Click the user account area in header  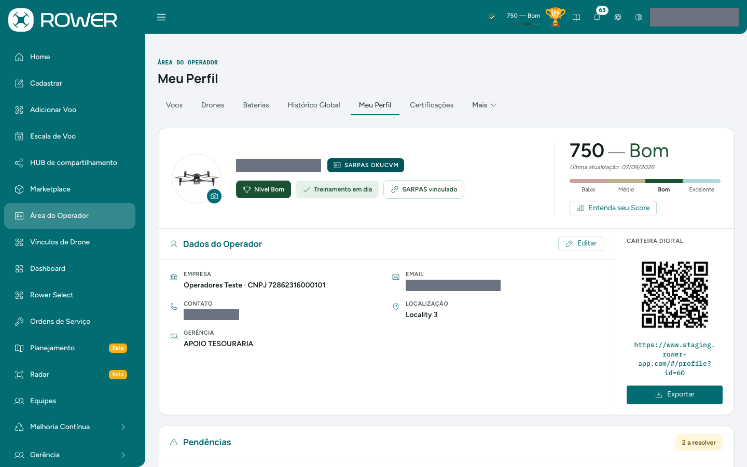[x=694, y=17]
